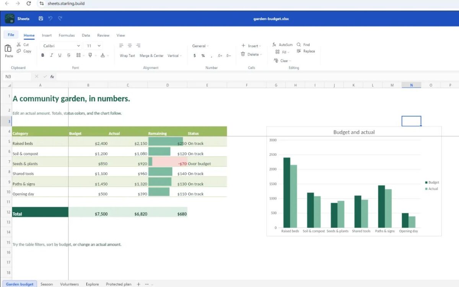The image size is (459, 287).
Task: Expand the General number format dropdown
Action: coord(200,46)
